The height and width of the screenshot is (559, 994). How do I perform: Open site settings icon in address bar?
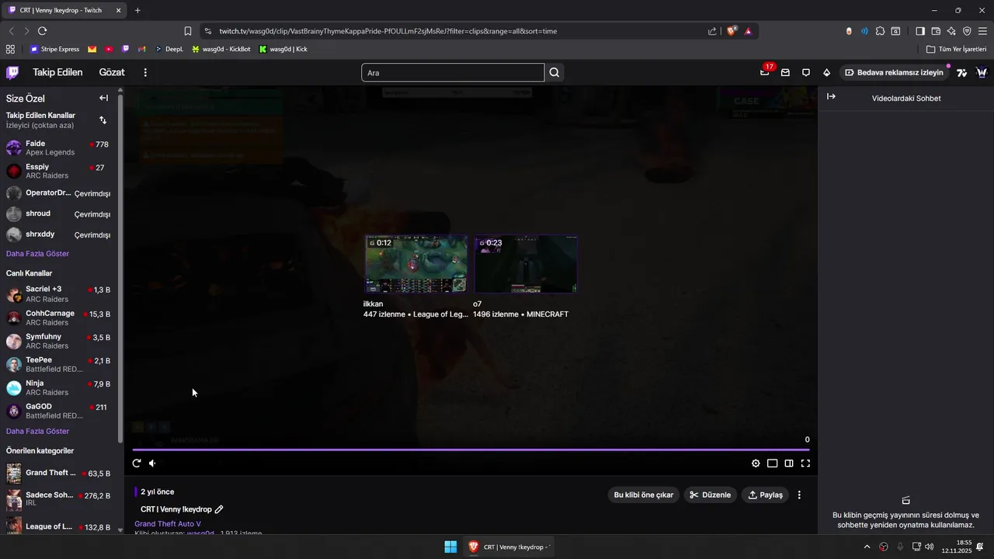[207, 31]
